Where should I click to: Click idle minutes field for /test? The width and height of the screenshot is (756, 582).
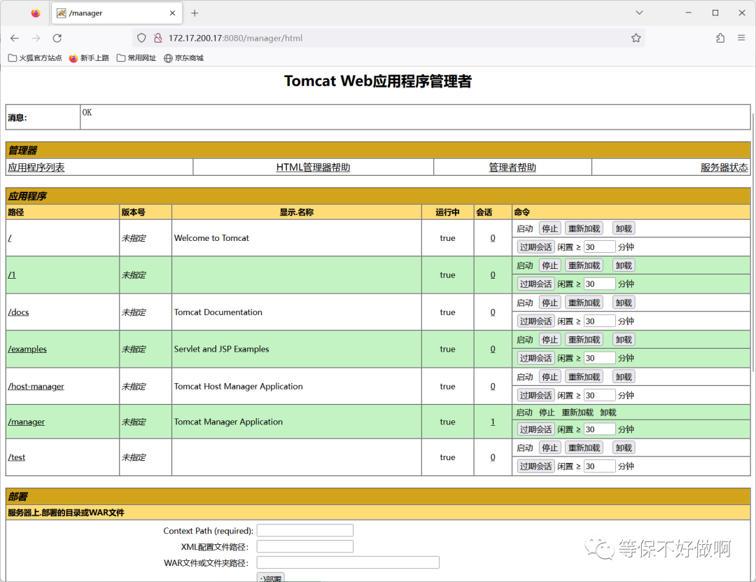tap(599, 466)
